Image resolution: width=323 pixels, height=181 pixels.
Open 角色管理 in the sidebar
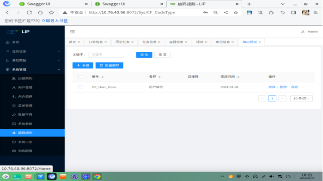pyautogui.click(x=32, y=97)
